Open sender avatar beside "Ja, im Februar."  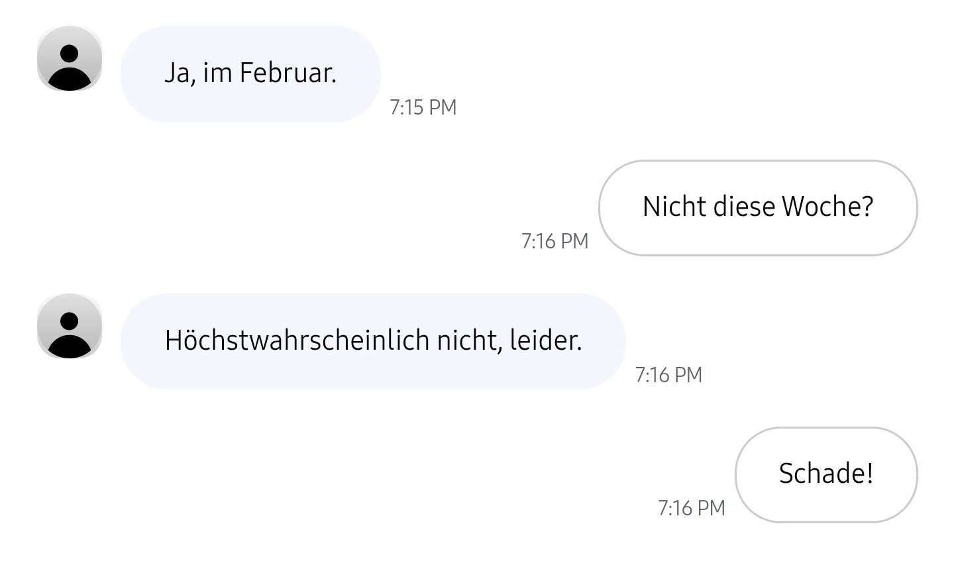point(70,58)
